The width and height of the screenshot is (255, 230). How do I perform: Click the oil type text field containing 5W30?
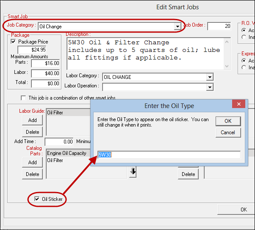169,155
